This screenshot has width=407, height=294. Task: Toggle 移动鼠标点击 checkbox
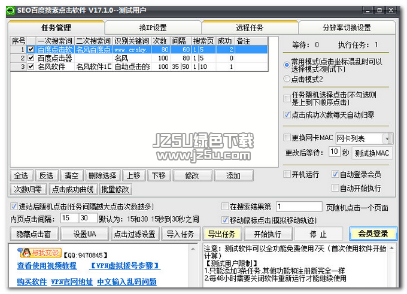click(225, 220)
